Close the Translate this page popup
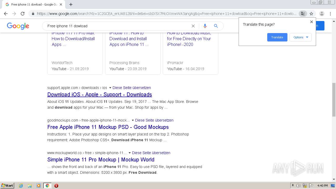The width and height of the screenshot is (336, 189). (312, 22)
